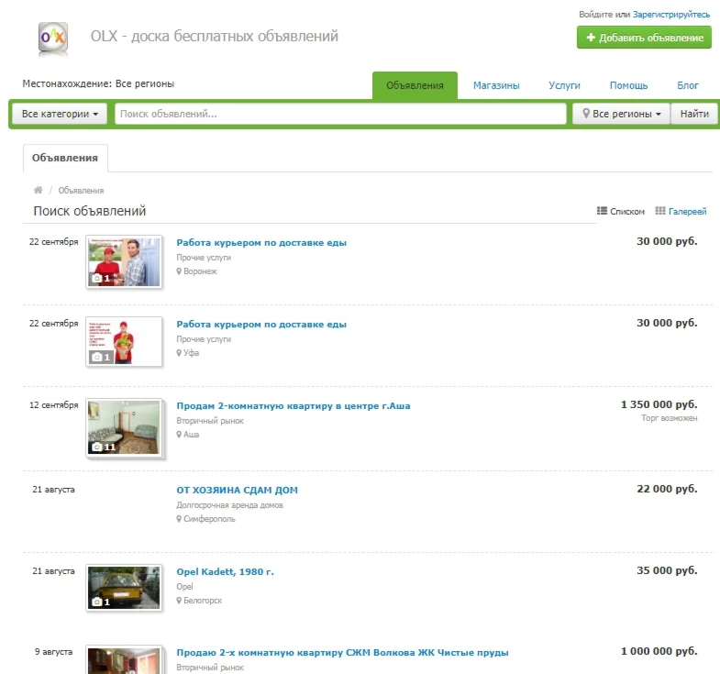The height and width of the screenshot is (674, 720).
Task: Click 'Долгосрочная аренда домов' category text
Action: pyautogui.click(x=229, y=505)
